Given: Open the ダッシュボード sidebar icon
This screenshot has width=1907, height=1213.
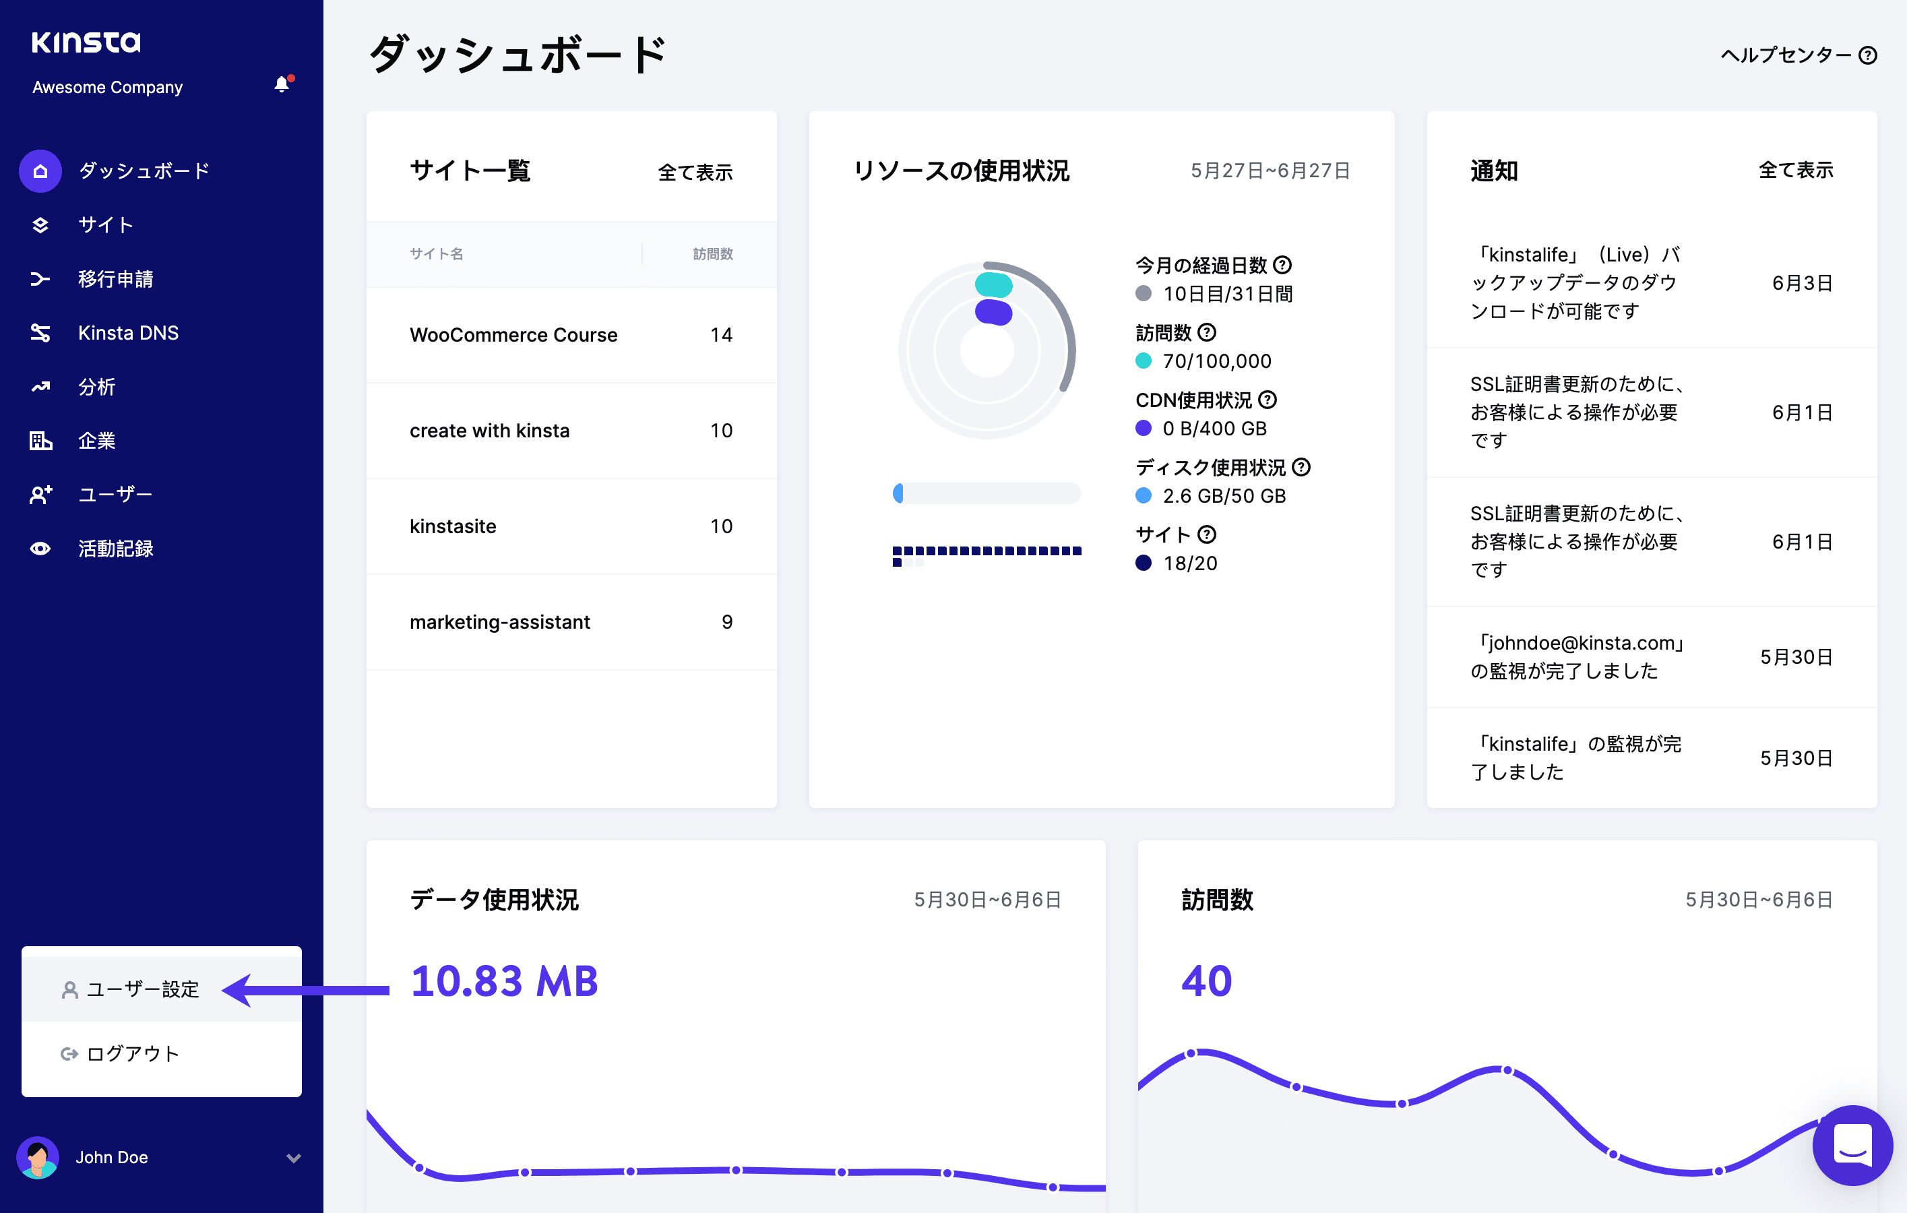Looking at the screenshot, I should click(x=40, y=170).
